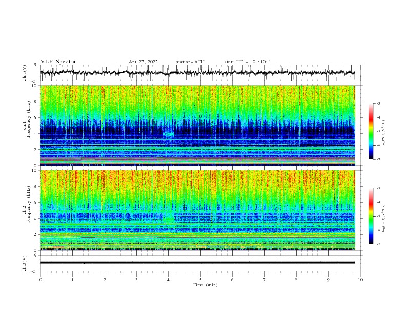Click the 'start UT = 0 : 10: 1' text
The image size is (406, 314).
[248, 62]
